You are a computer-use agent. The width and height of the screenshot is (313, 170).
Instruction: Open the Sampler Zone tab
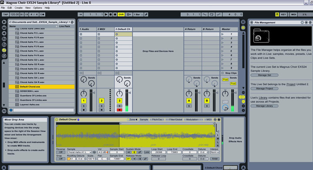point(133,119)
